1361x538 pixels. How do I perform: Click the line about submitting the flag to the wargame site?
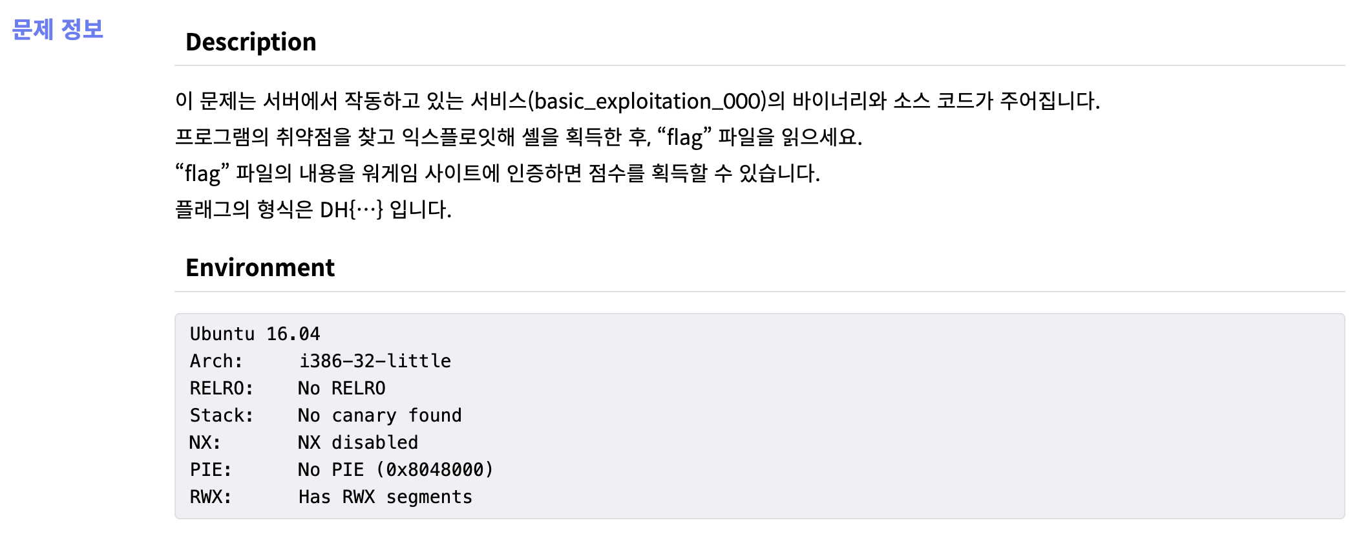pyautogui.click(x=498, y=173)
